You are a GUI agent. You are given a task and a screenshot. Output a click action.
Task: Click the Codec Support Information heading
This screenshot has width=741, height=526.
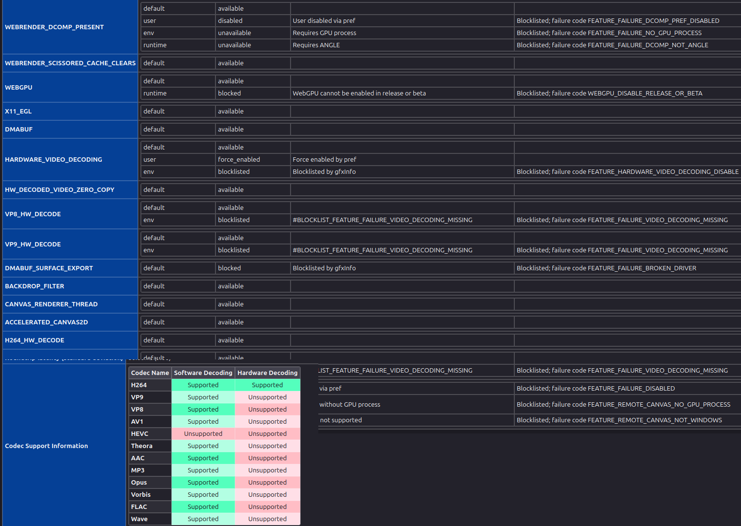pos(46,446)
